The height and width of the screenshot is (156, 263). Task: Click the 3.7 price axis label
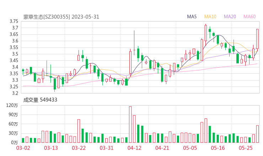tap(15, 28)
